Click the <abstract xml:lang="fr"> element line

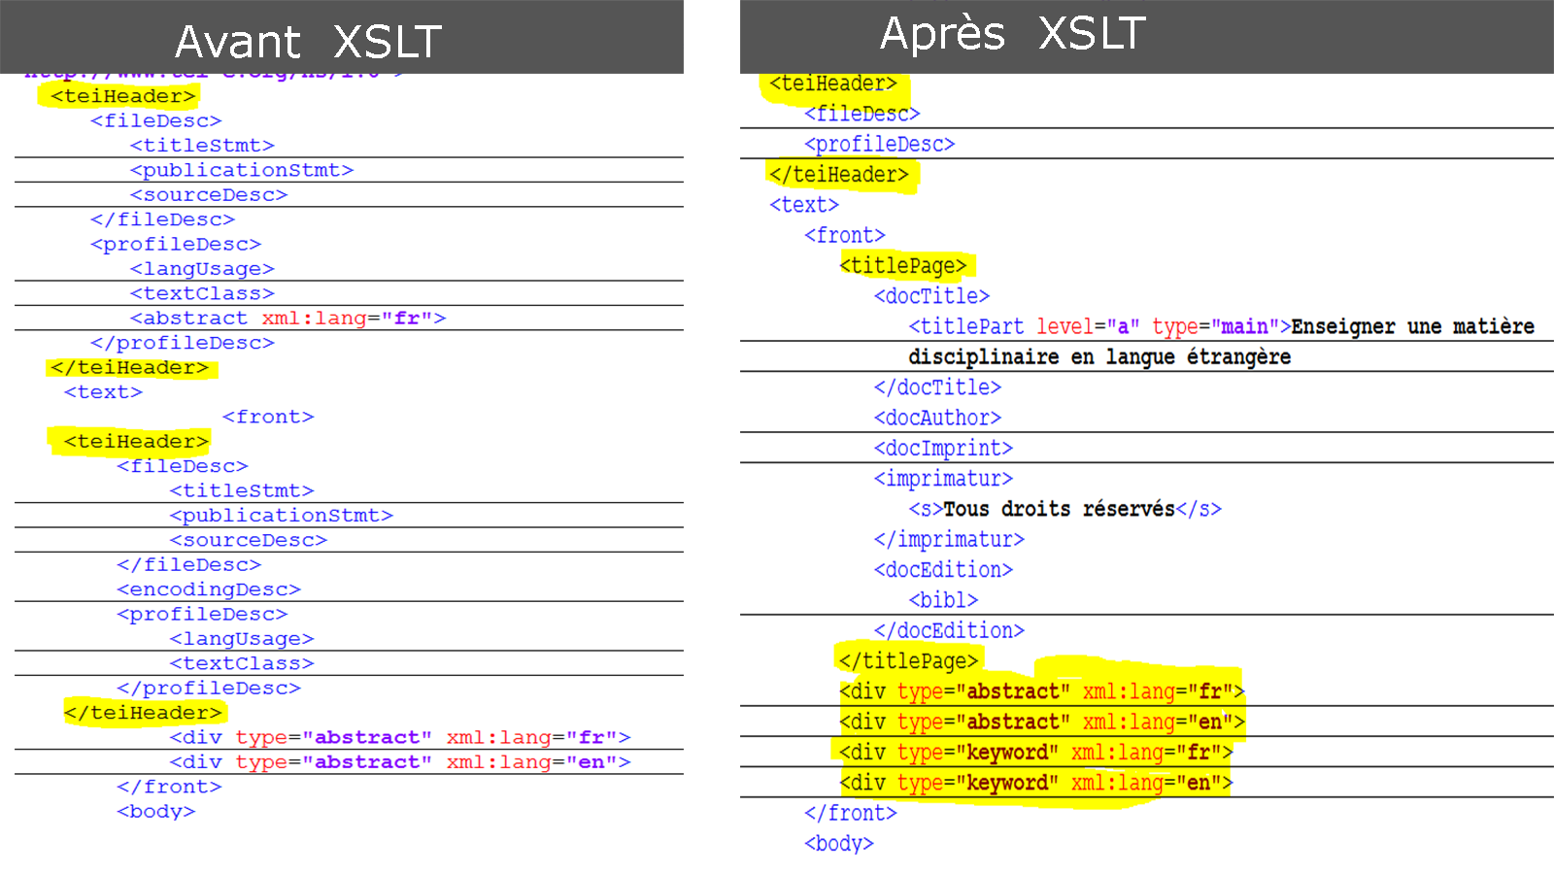tap(287, 319)
